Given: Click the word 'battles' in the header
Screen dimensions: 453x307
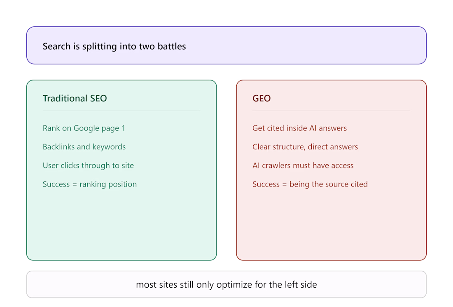Looking at the screenshot, I should tap(172, 46).
